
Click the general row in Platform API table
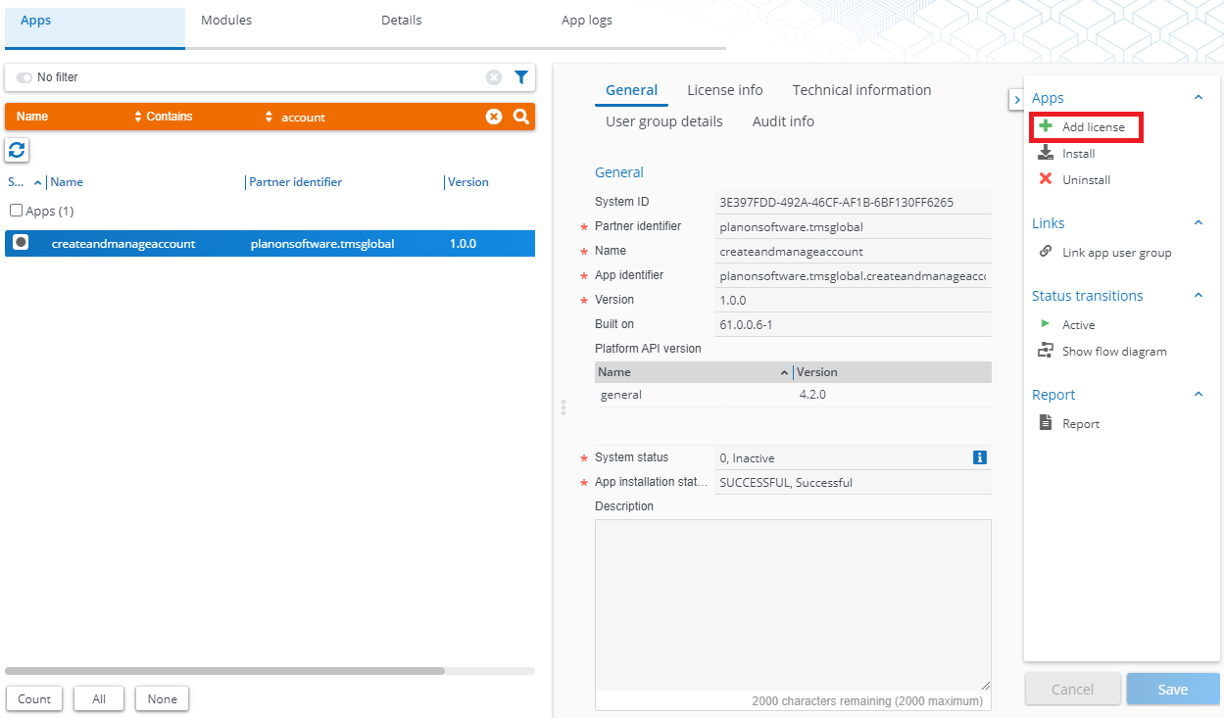pos(793,395)
